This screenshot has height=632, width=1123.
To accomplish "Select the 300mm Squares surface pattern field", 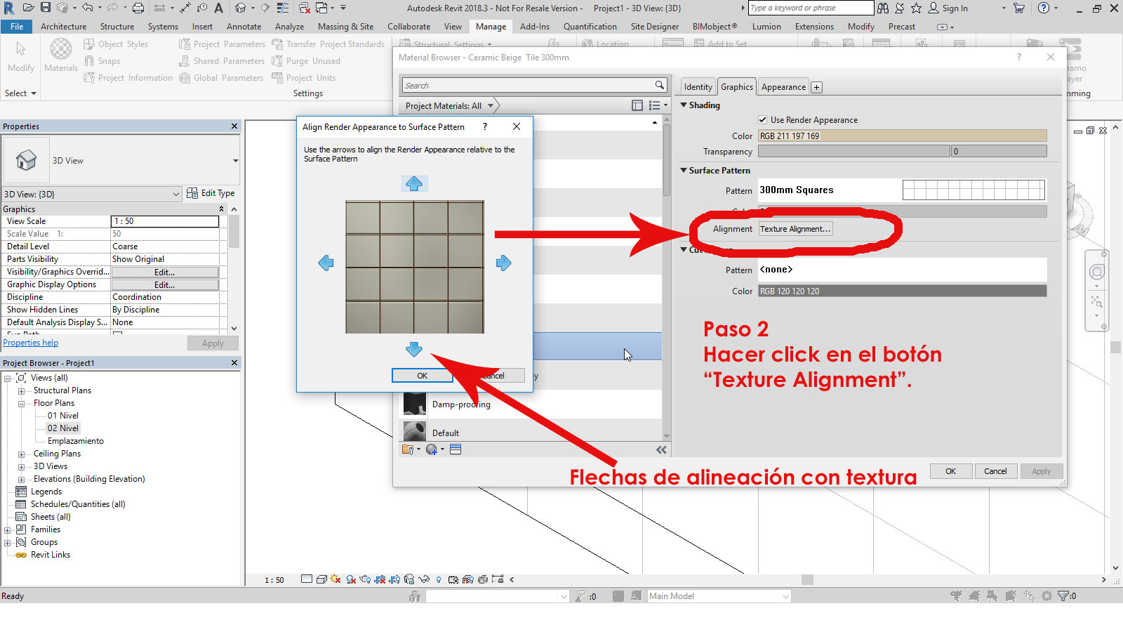I will click(x=902, y=190).
